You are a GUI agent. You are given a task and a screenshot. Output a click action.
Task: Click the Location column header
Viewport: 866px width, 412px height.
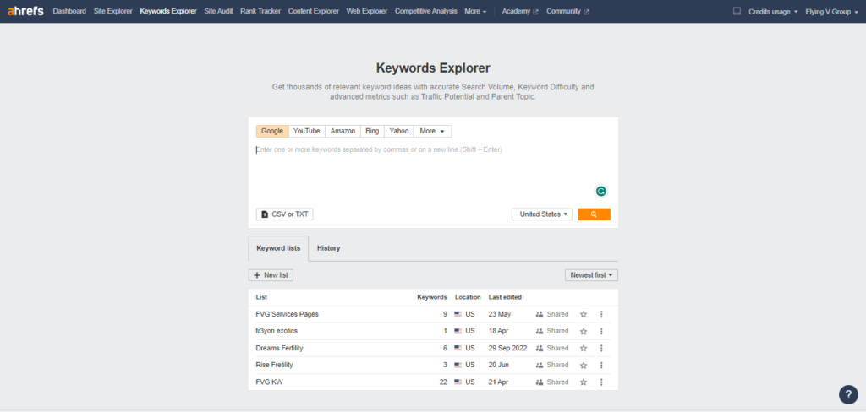(468, 297)
